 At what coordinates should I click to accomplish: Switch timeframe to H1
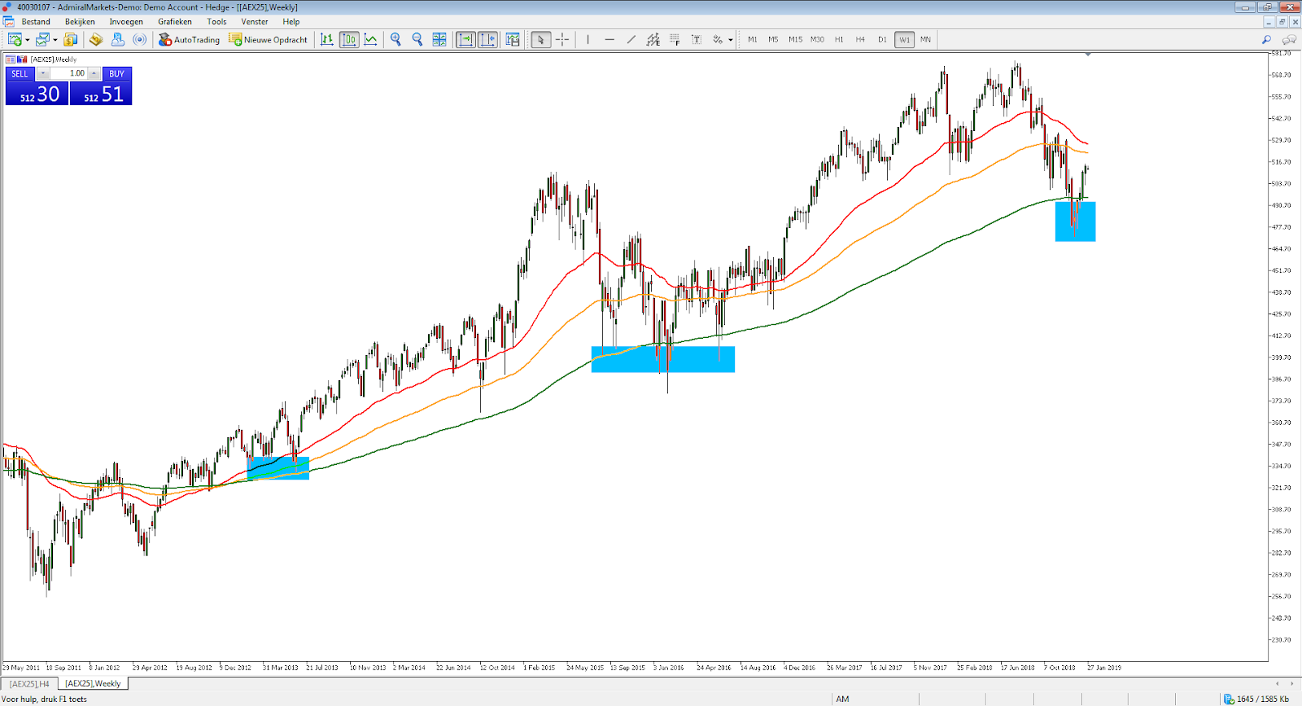839,39
